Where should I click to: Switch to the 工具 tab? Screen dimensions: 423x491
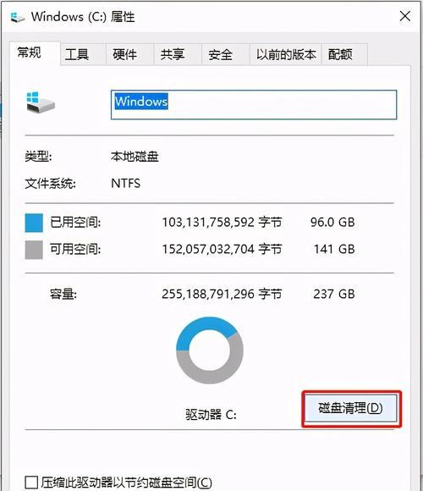pos(83,55)
